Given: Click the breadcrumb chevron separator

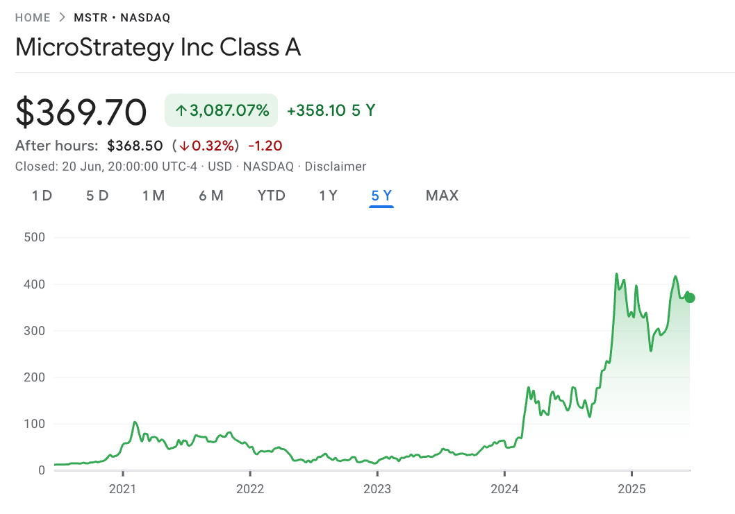Looking at the screenshot, I should tap(61, 17).
